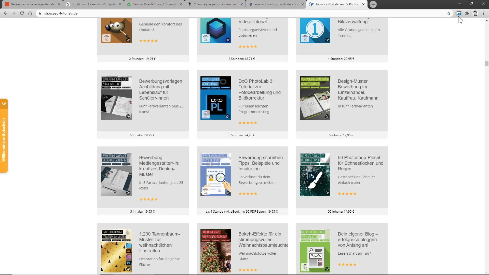Open Bokeh-Overlays für Weihnachtsbäume thumbnail
Screen dimensions: 489x275
[x=216, y=251]
